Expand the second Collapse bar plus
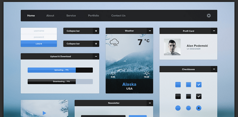Image resolution: width=238 pixels, height=117 pixels. [96, 44]
